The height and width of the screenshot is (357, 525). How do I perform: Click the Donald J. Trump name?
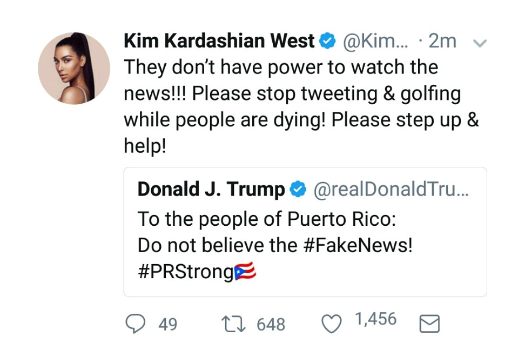pyautogui.click(x=211, y=190)
